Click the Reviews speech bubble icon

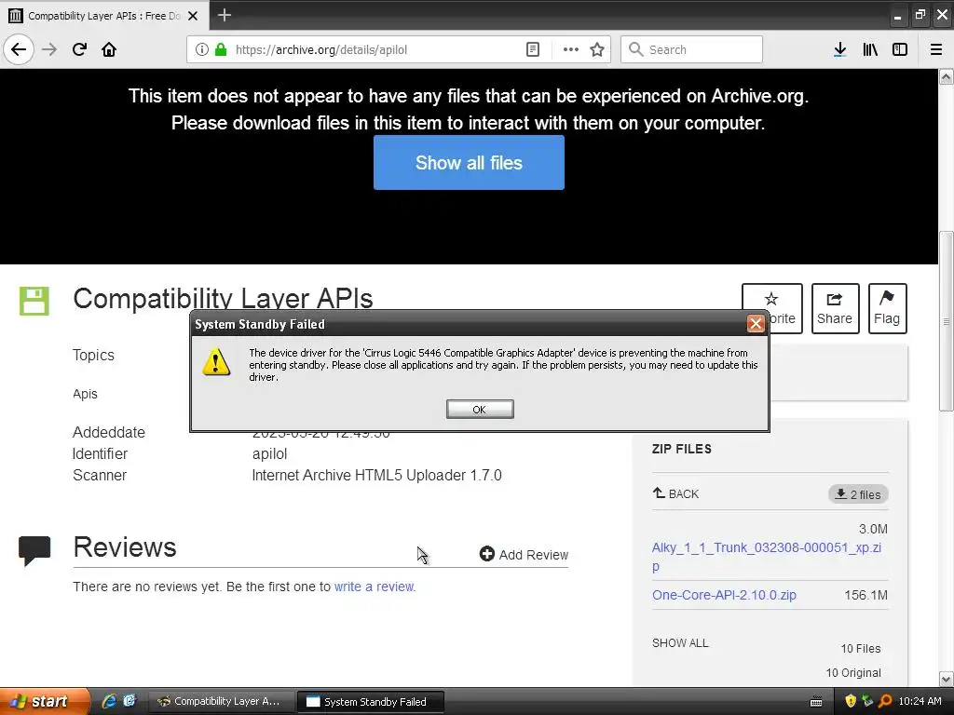[x=34, y=550]
